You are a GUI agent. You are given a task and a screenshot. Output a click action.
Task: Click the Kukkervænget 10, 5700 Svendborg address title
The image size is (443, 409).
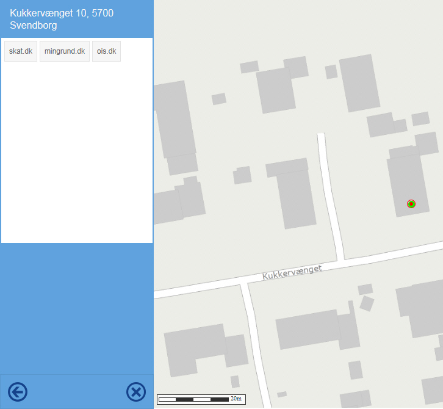pos(62,19)
